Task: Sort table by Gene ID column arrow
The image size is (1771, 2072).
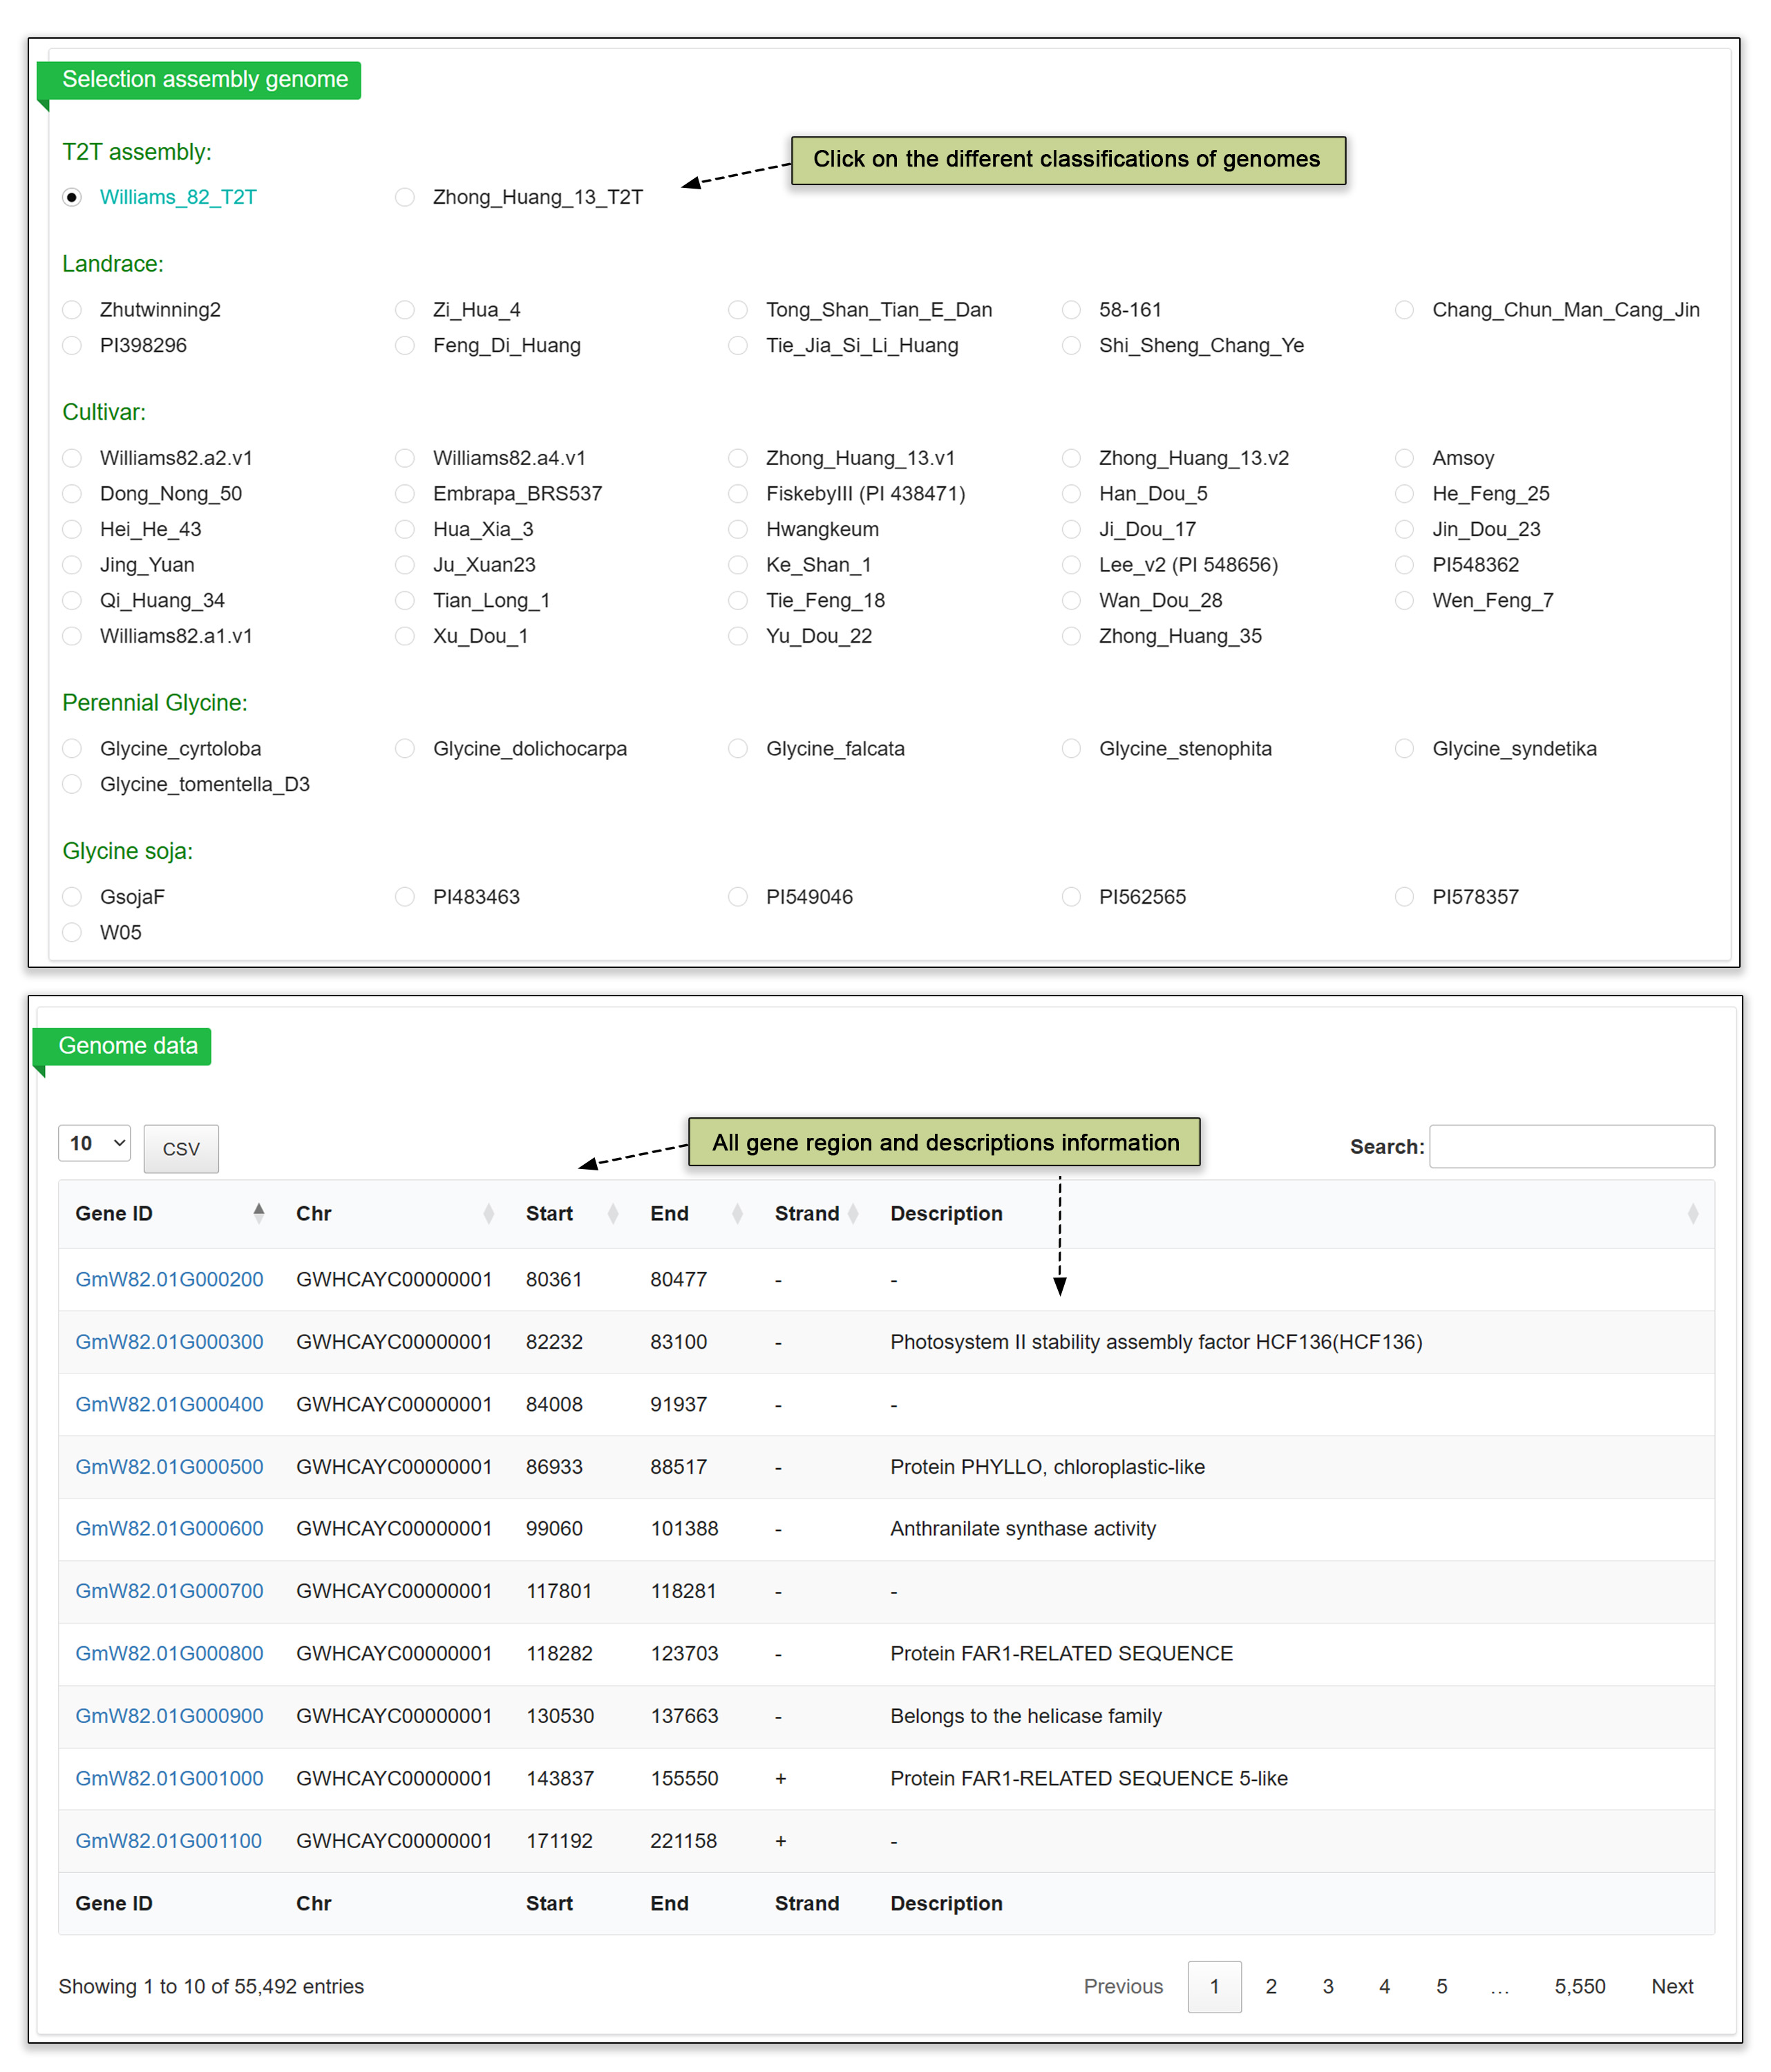Action: [x=259, y=1213]
